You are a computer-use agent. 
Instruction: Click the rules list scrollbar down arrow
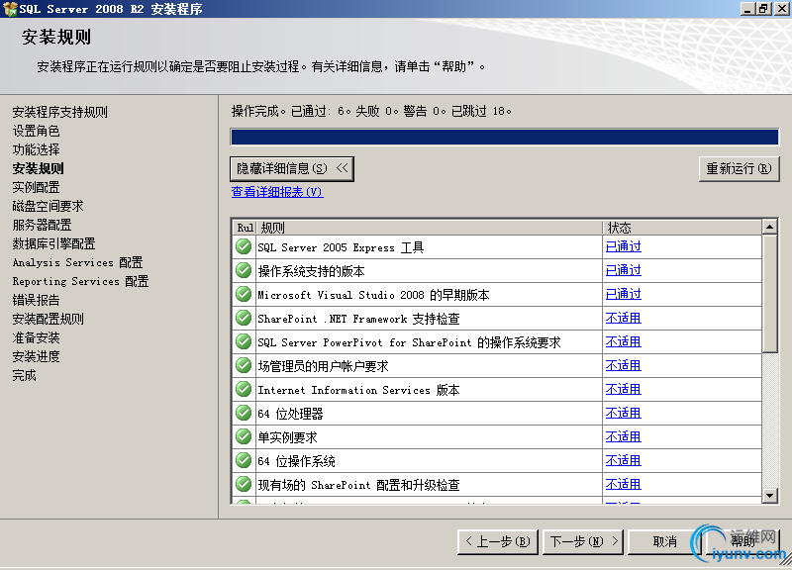click(x=769, y=495)
